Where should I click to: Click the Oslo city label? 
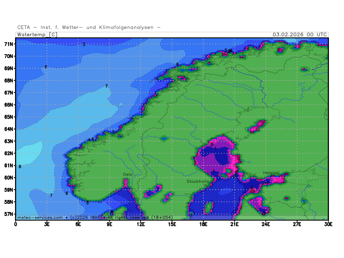point(128,174)
